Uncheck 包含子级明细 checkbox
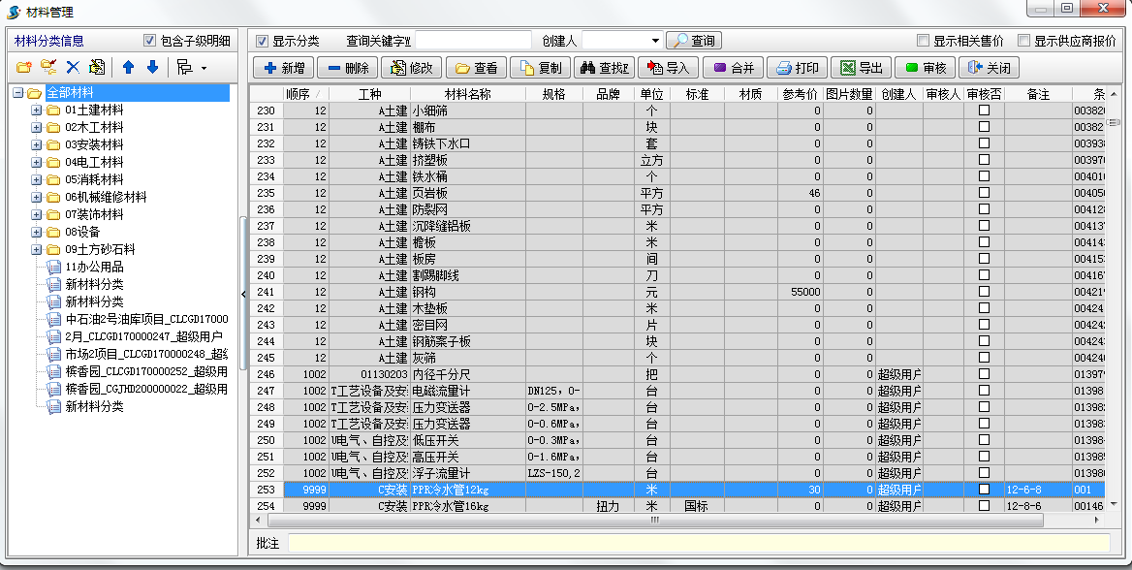 (150, 39)
